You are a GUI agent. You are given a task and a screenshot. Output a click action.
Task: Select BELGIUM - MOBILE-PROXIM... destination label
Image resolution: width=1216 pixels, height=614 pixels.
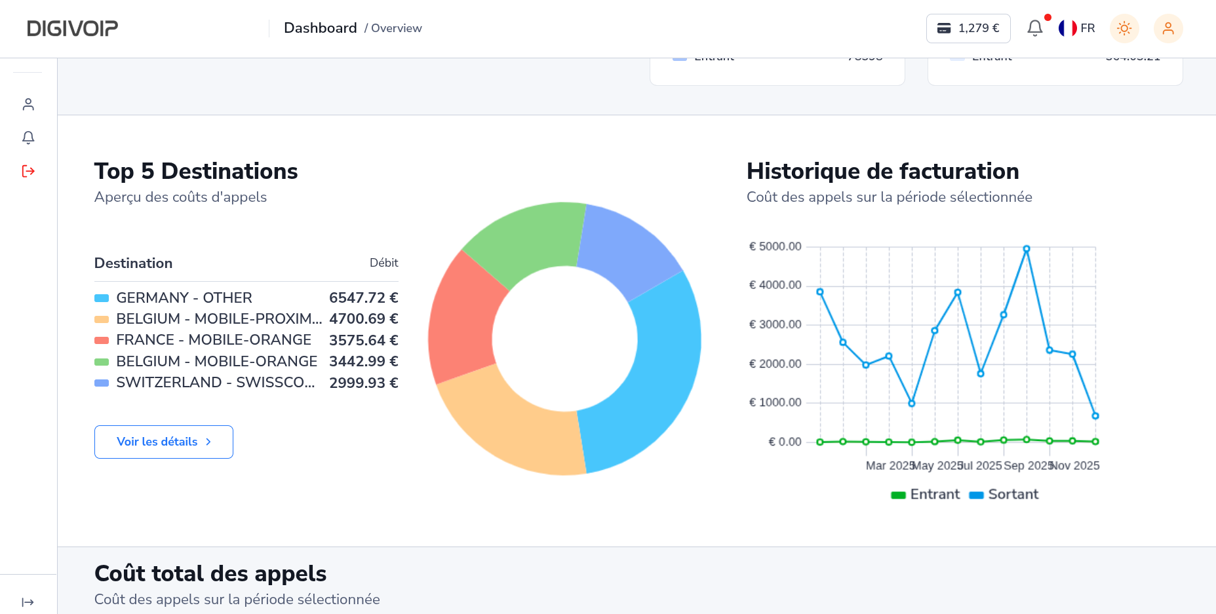219,319
